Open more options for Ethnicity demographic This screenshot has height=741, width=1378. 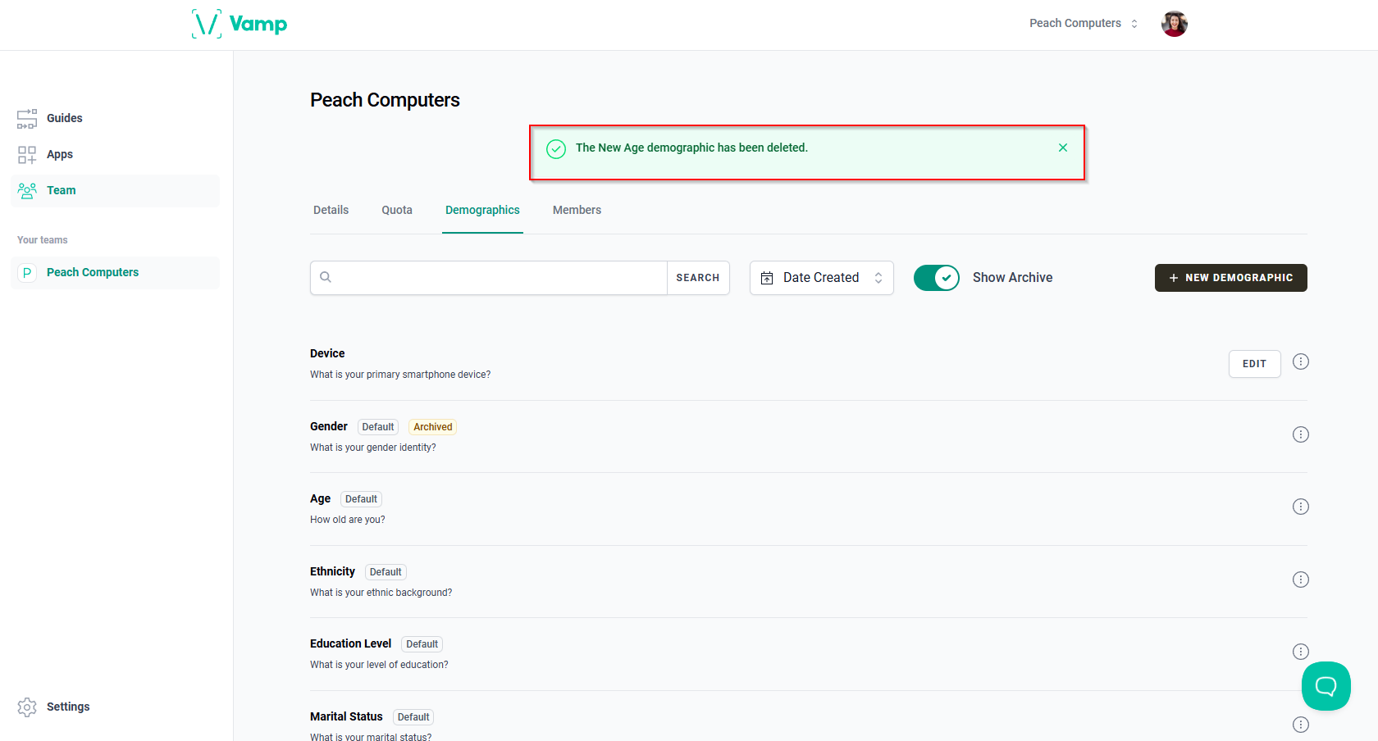coord(1301,580)
